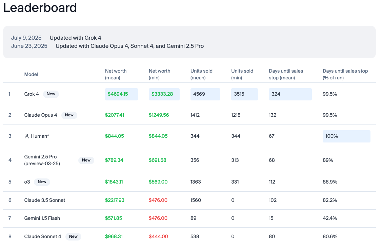Click the 82.2% value for Claude 3.5 Sonnet
Image resolution: width=382 pixels, height=249 pixels.
330,200
